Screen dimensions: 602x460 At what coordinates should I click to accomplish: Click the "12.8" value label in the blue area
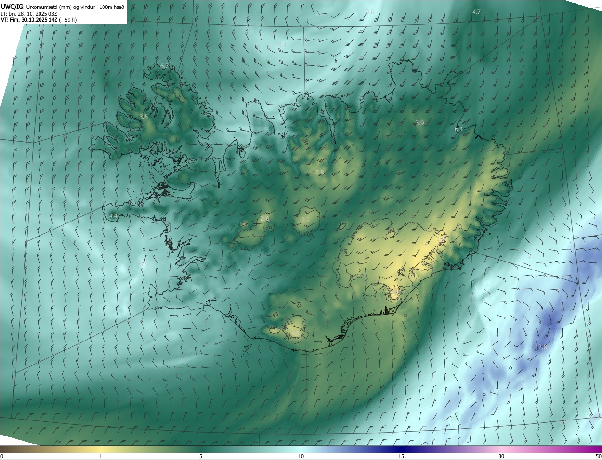tap(541, 347)
